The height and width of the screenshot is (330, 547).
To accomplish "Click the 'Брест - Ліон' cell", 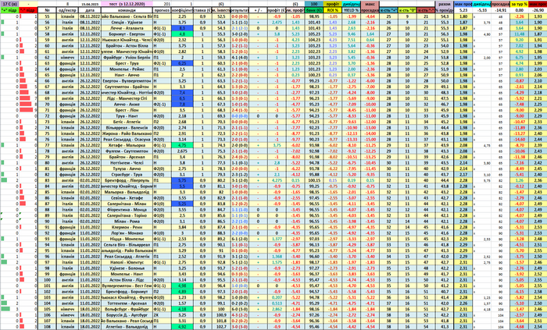I will 127,110.
